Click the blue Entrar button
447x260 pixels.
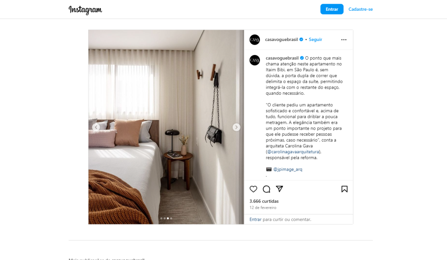click(x=332, y=9)
